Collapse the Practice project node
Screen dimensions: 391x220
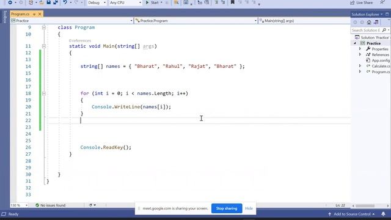tap(355, 43)
